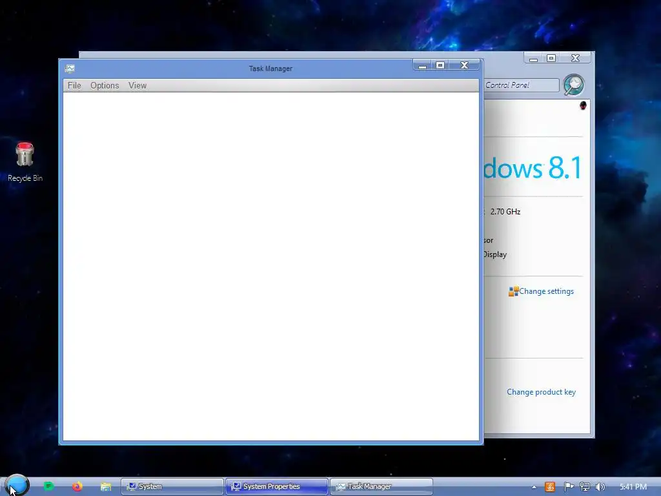661x496 pixels.
Task: Close the Task Manager window
Action: [464, 65]
